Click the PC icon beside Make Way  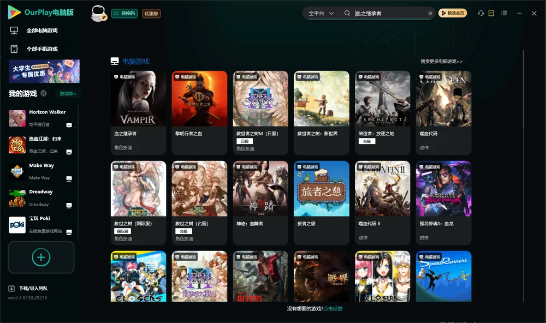69,178
